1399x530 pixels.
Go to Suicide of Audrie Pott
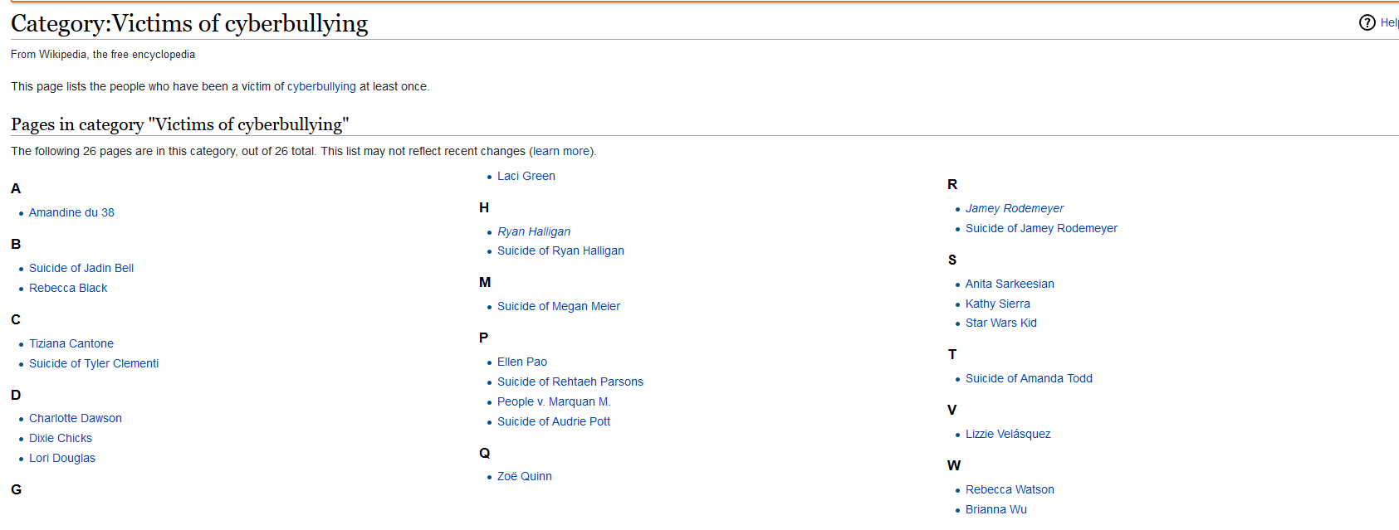(x=554, y=421)
